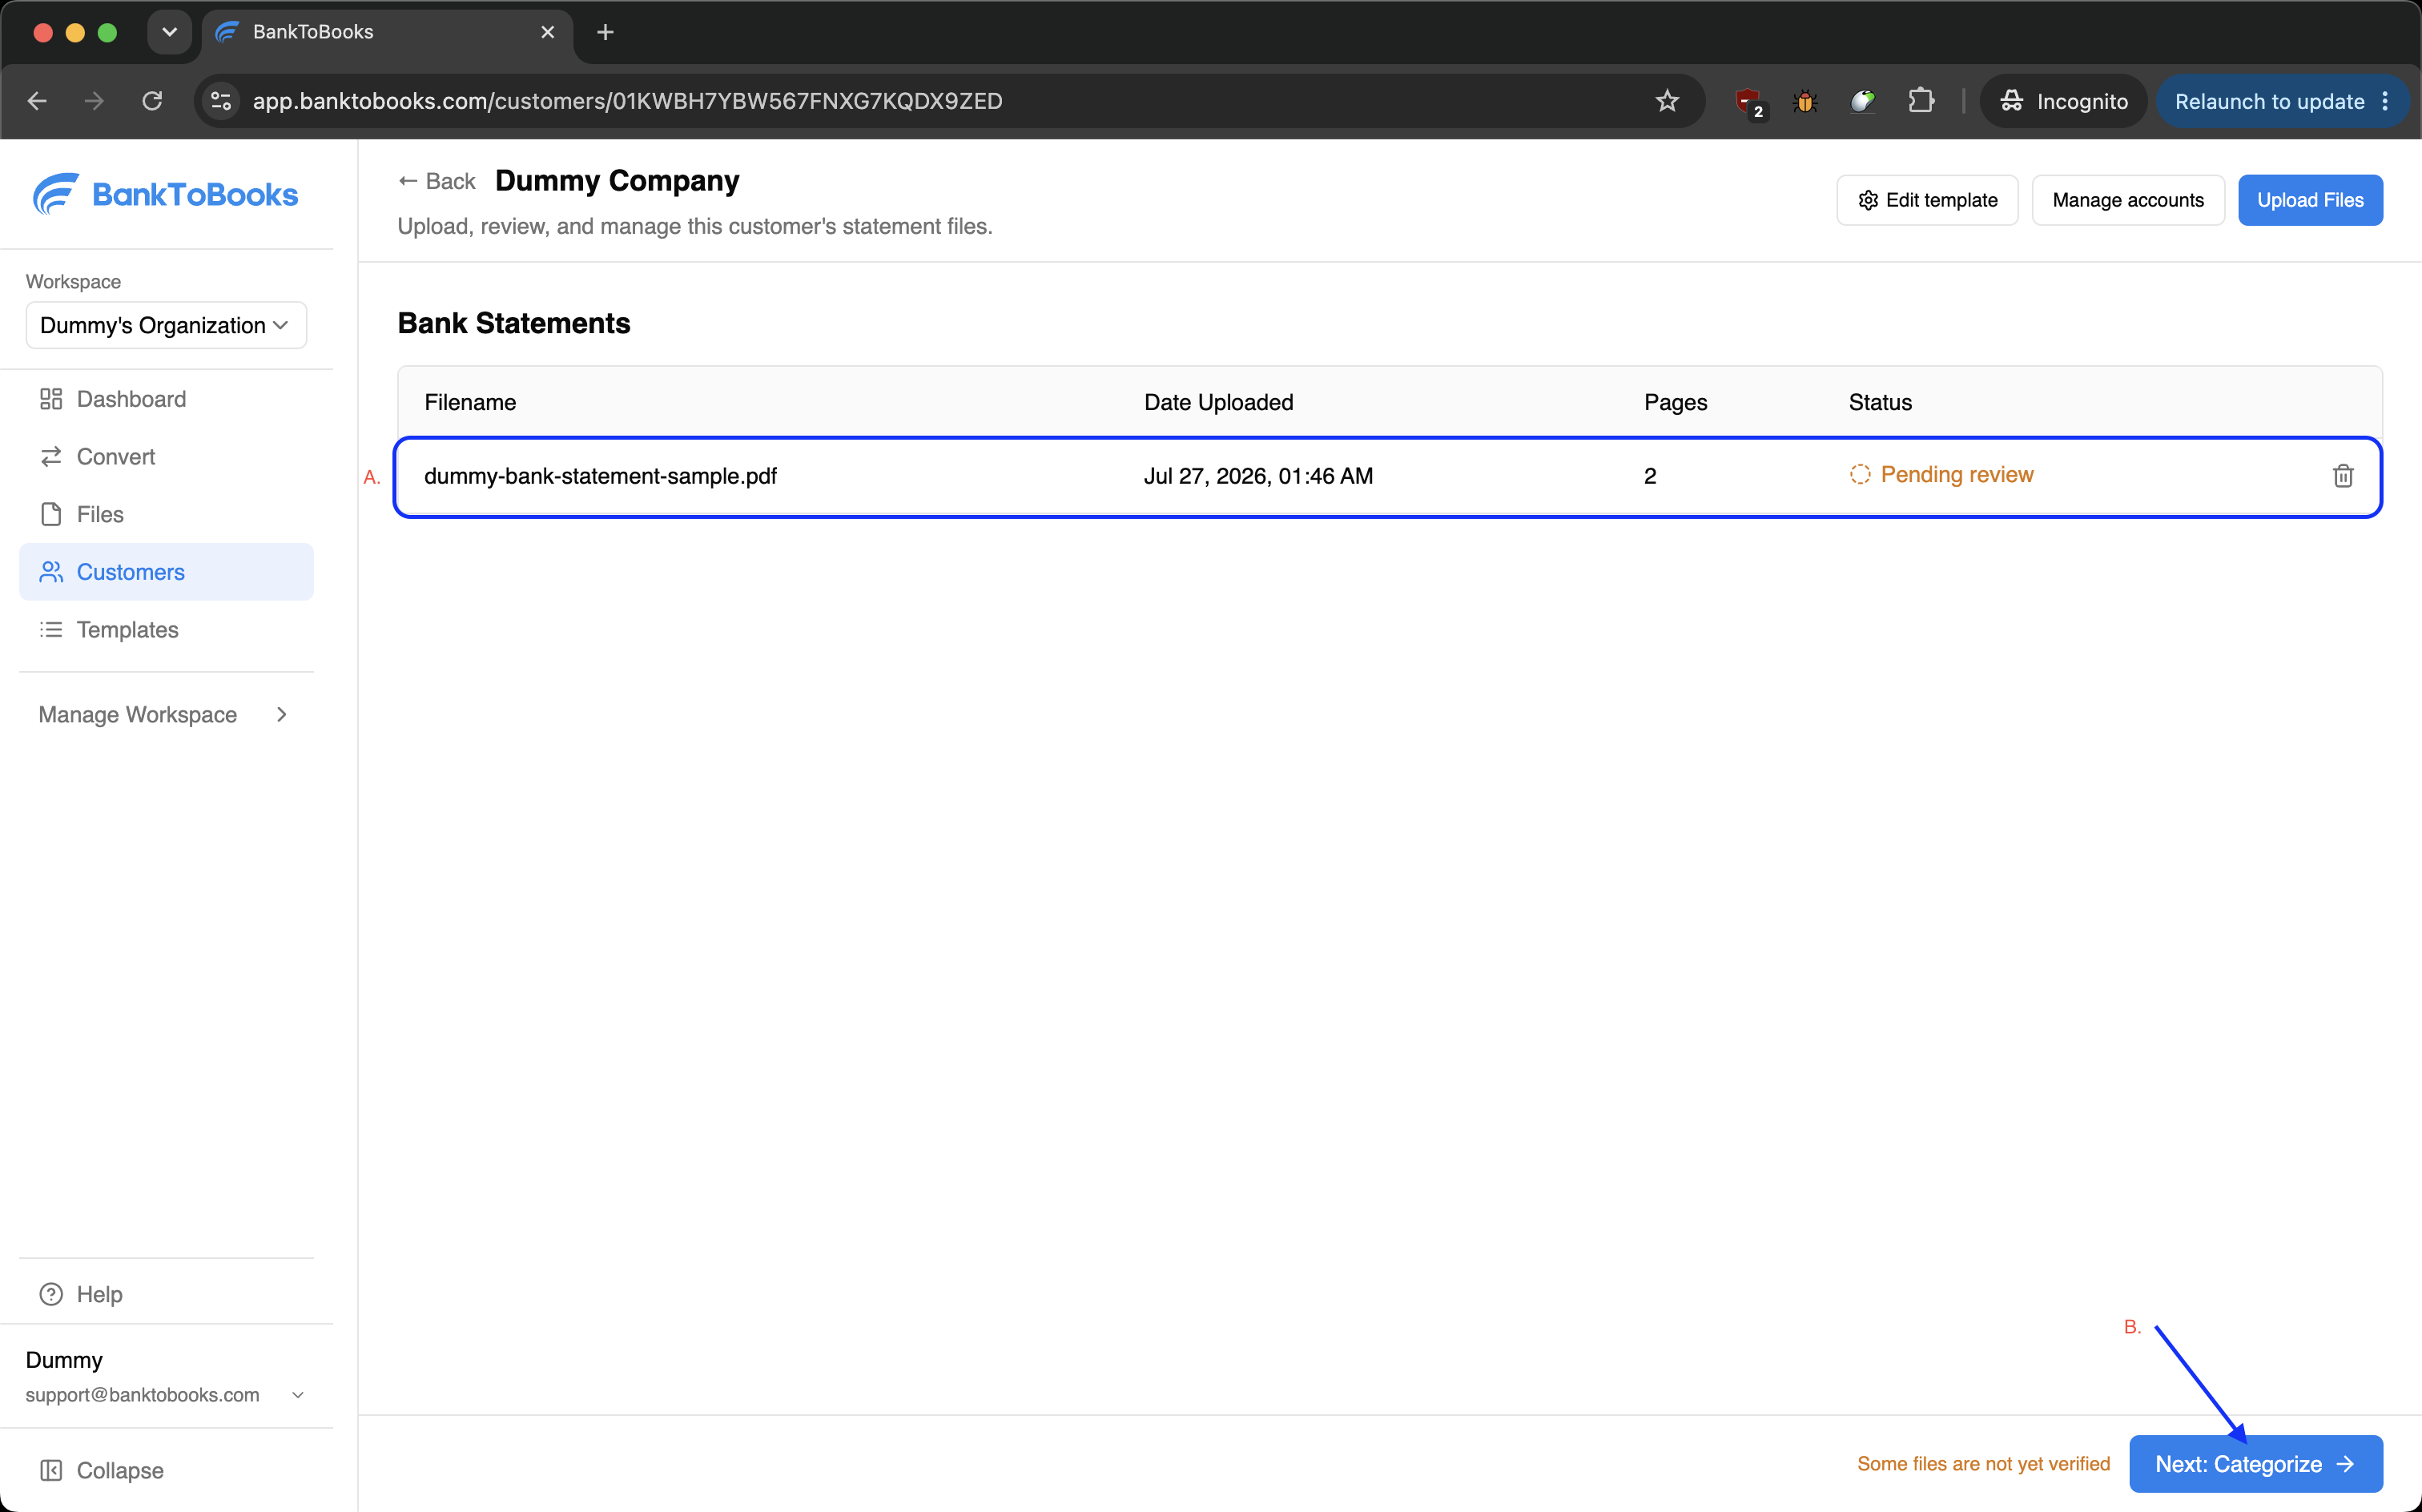Image resolution: width=2422 pixels, height=1512 pixels.
Task: Open Manage accounts
Action: [2128, 200]
